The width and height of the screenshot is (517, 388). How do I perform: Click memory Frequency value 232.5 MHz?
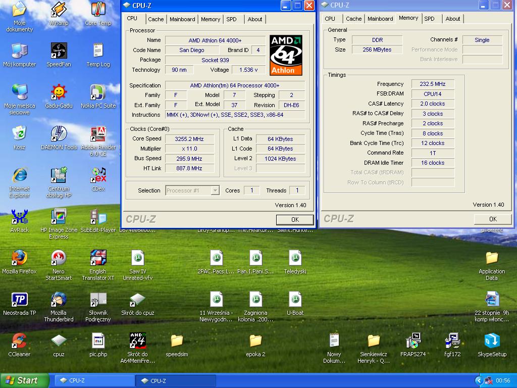433,84
